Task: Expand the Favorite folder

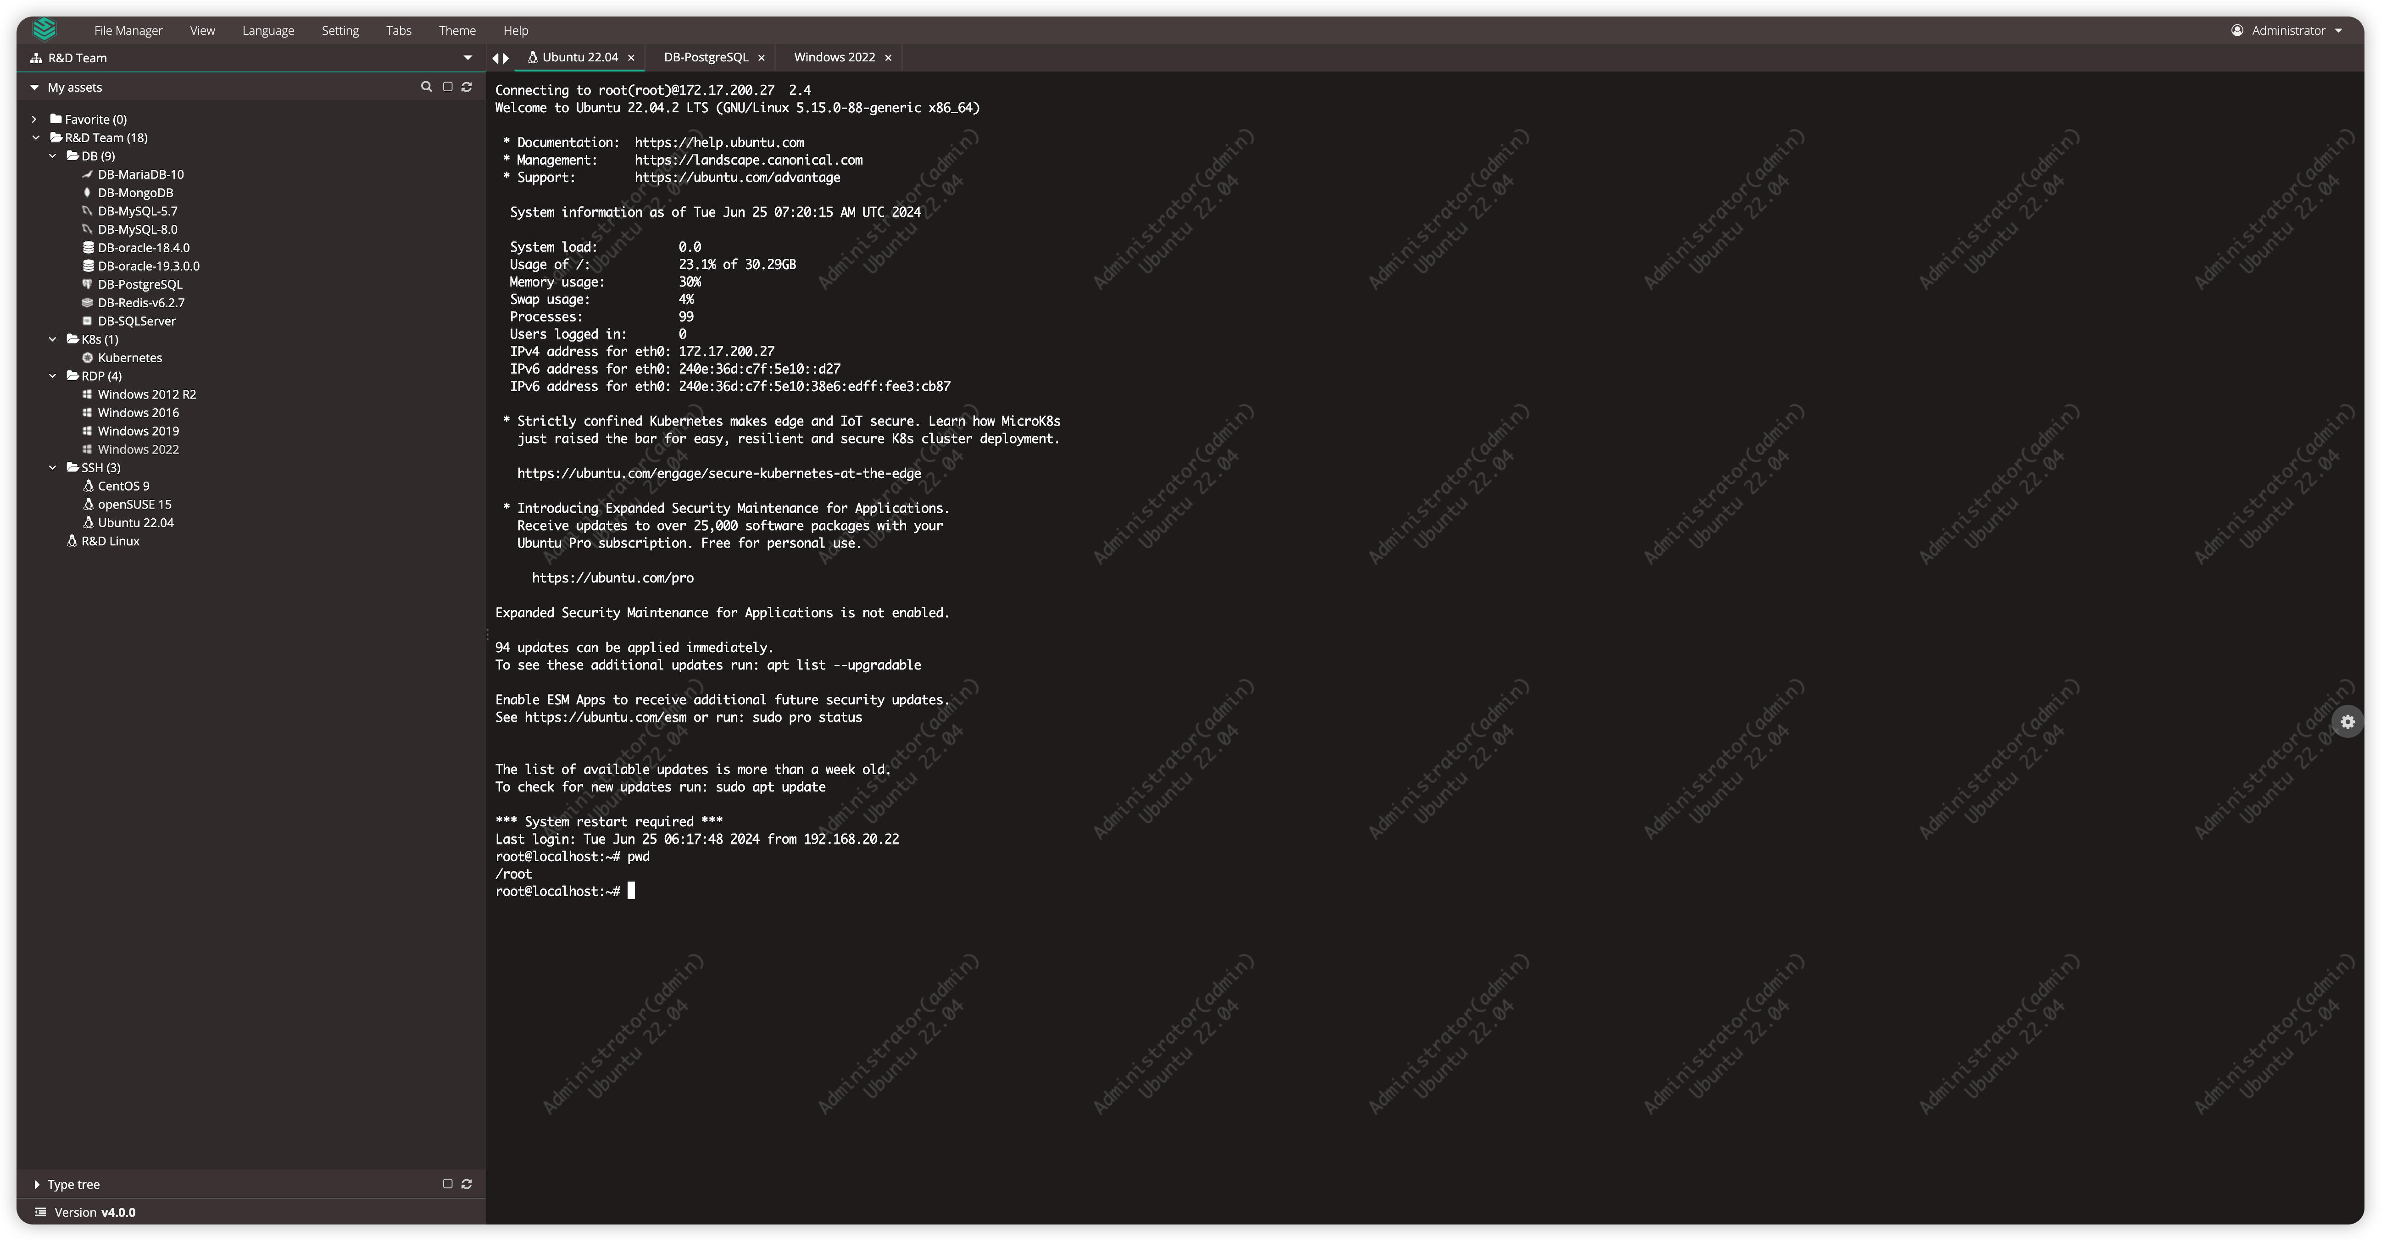Action: [34, 118]
